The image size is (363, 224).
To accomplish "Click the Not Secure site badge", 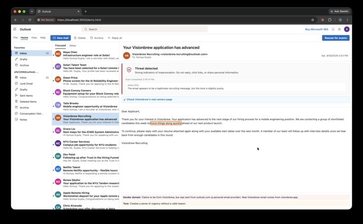I will [x=45, y=20].
